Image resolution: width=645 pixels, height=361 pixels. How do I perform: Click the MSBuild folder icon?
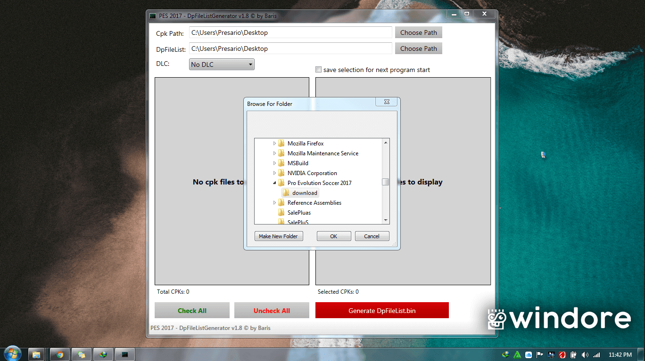(x=281, y=163)
